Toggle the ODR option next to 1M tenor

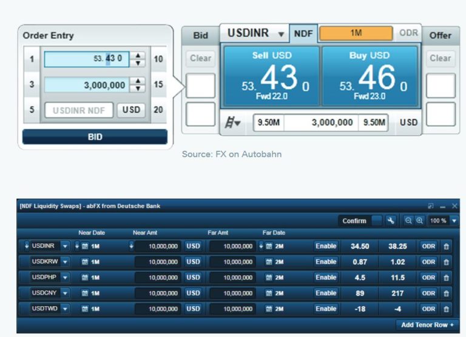408,33
